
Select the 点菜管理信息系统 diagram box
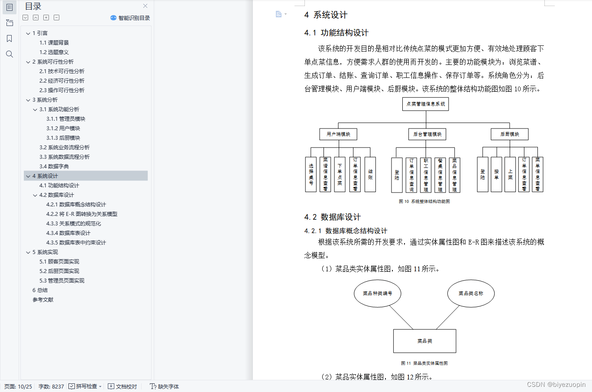pyautogui.click(x=426, y=104)
